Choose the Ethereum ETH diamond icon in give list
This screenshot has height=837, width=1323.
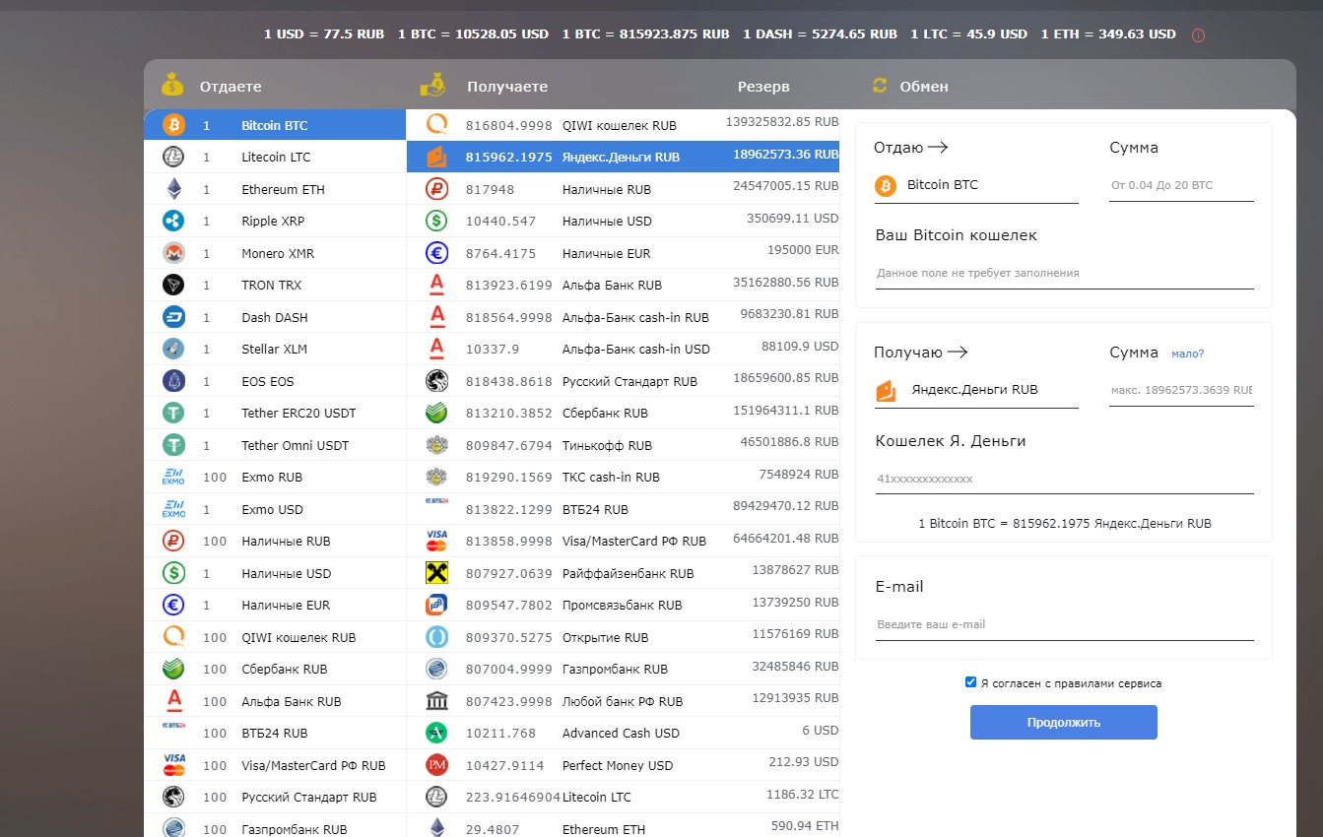click(173, 189)
